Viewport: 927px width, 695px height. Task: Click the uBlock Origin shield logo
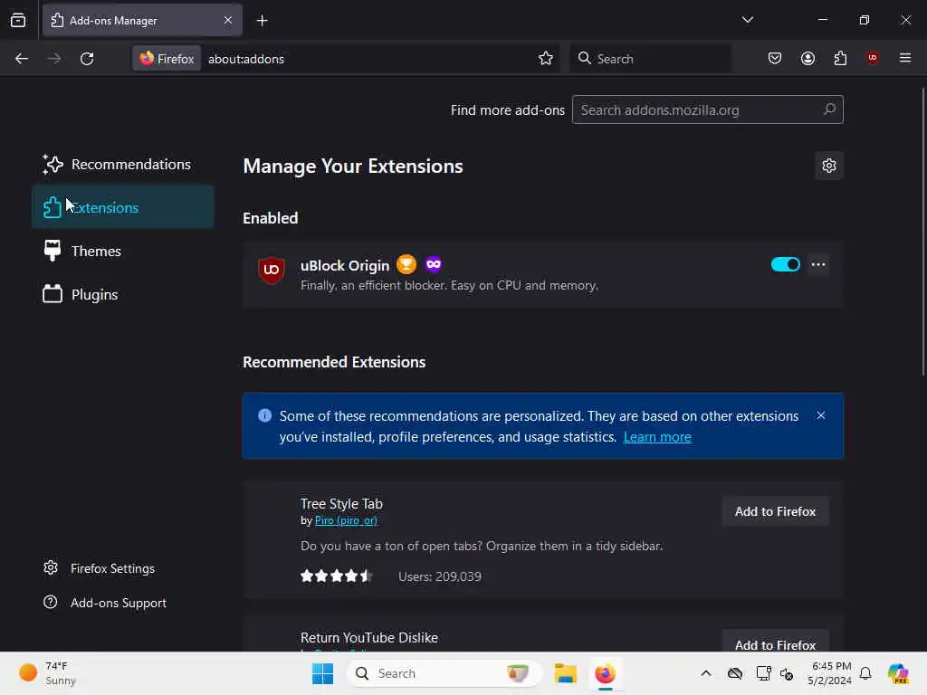(272, 270)
